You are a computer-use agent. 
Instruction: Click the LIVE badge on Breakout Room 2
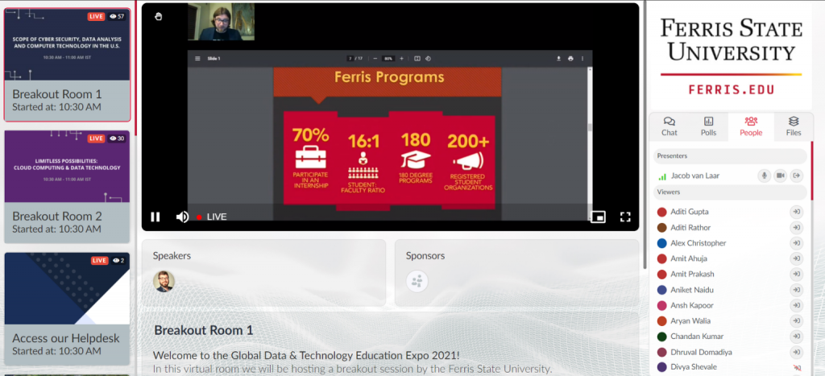tap(97, 138)
